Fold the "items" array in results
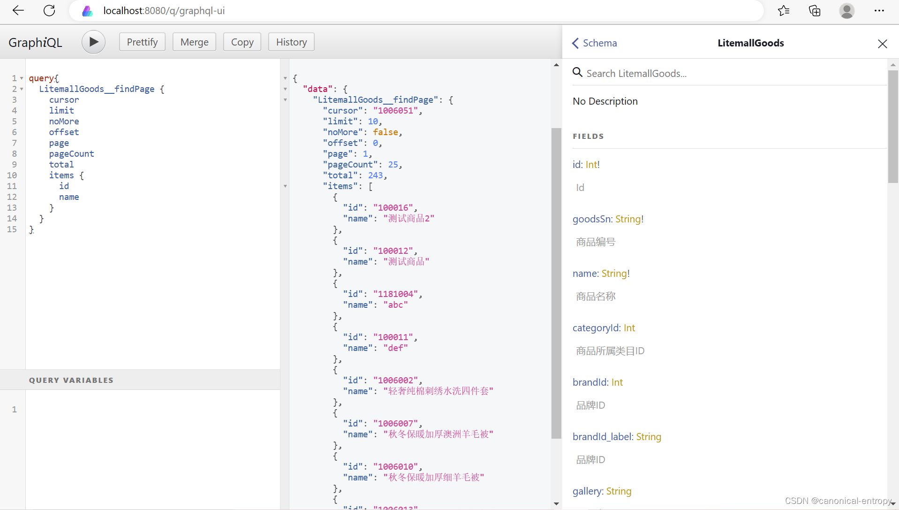 (285, 186)
